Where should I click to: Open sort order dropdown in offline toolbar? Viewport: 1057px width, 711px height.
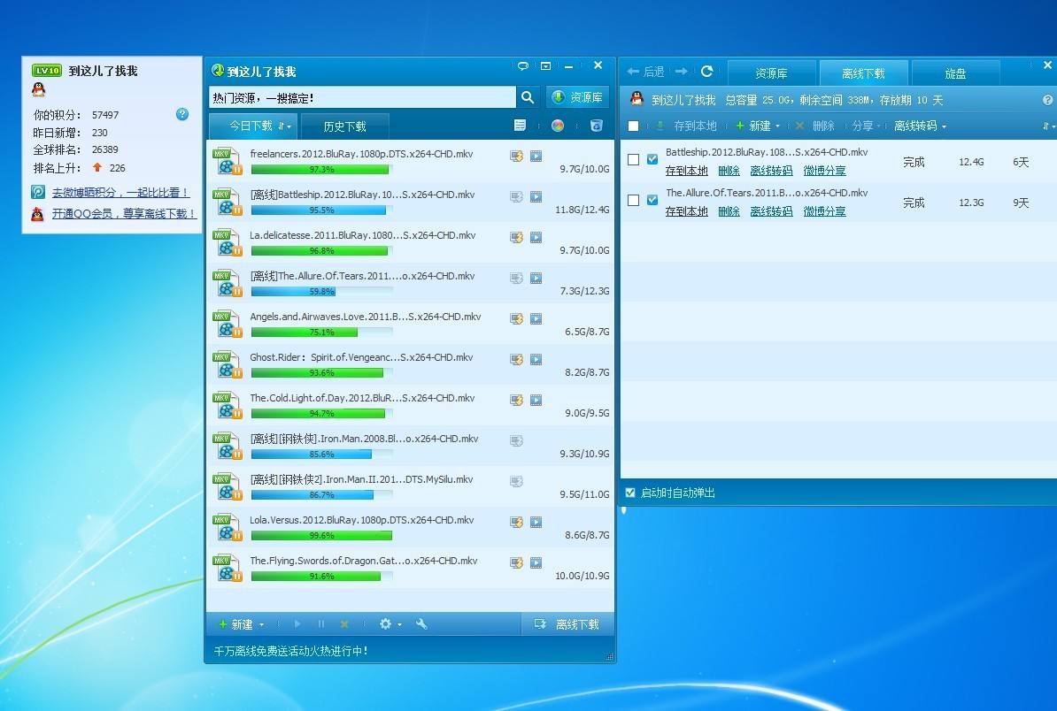tap(1047, 126)
